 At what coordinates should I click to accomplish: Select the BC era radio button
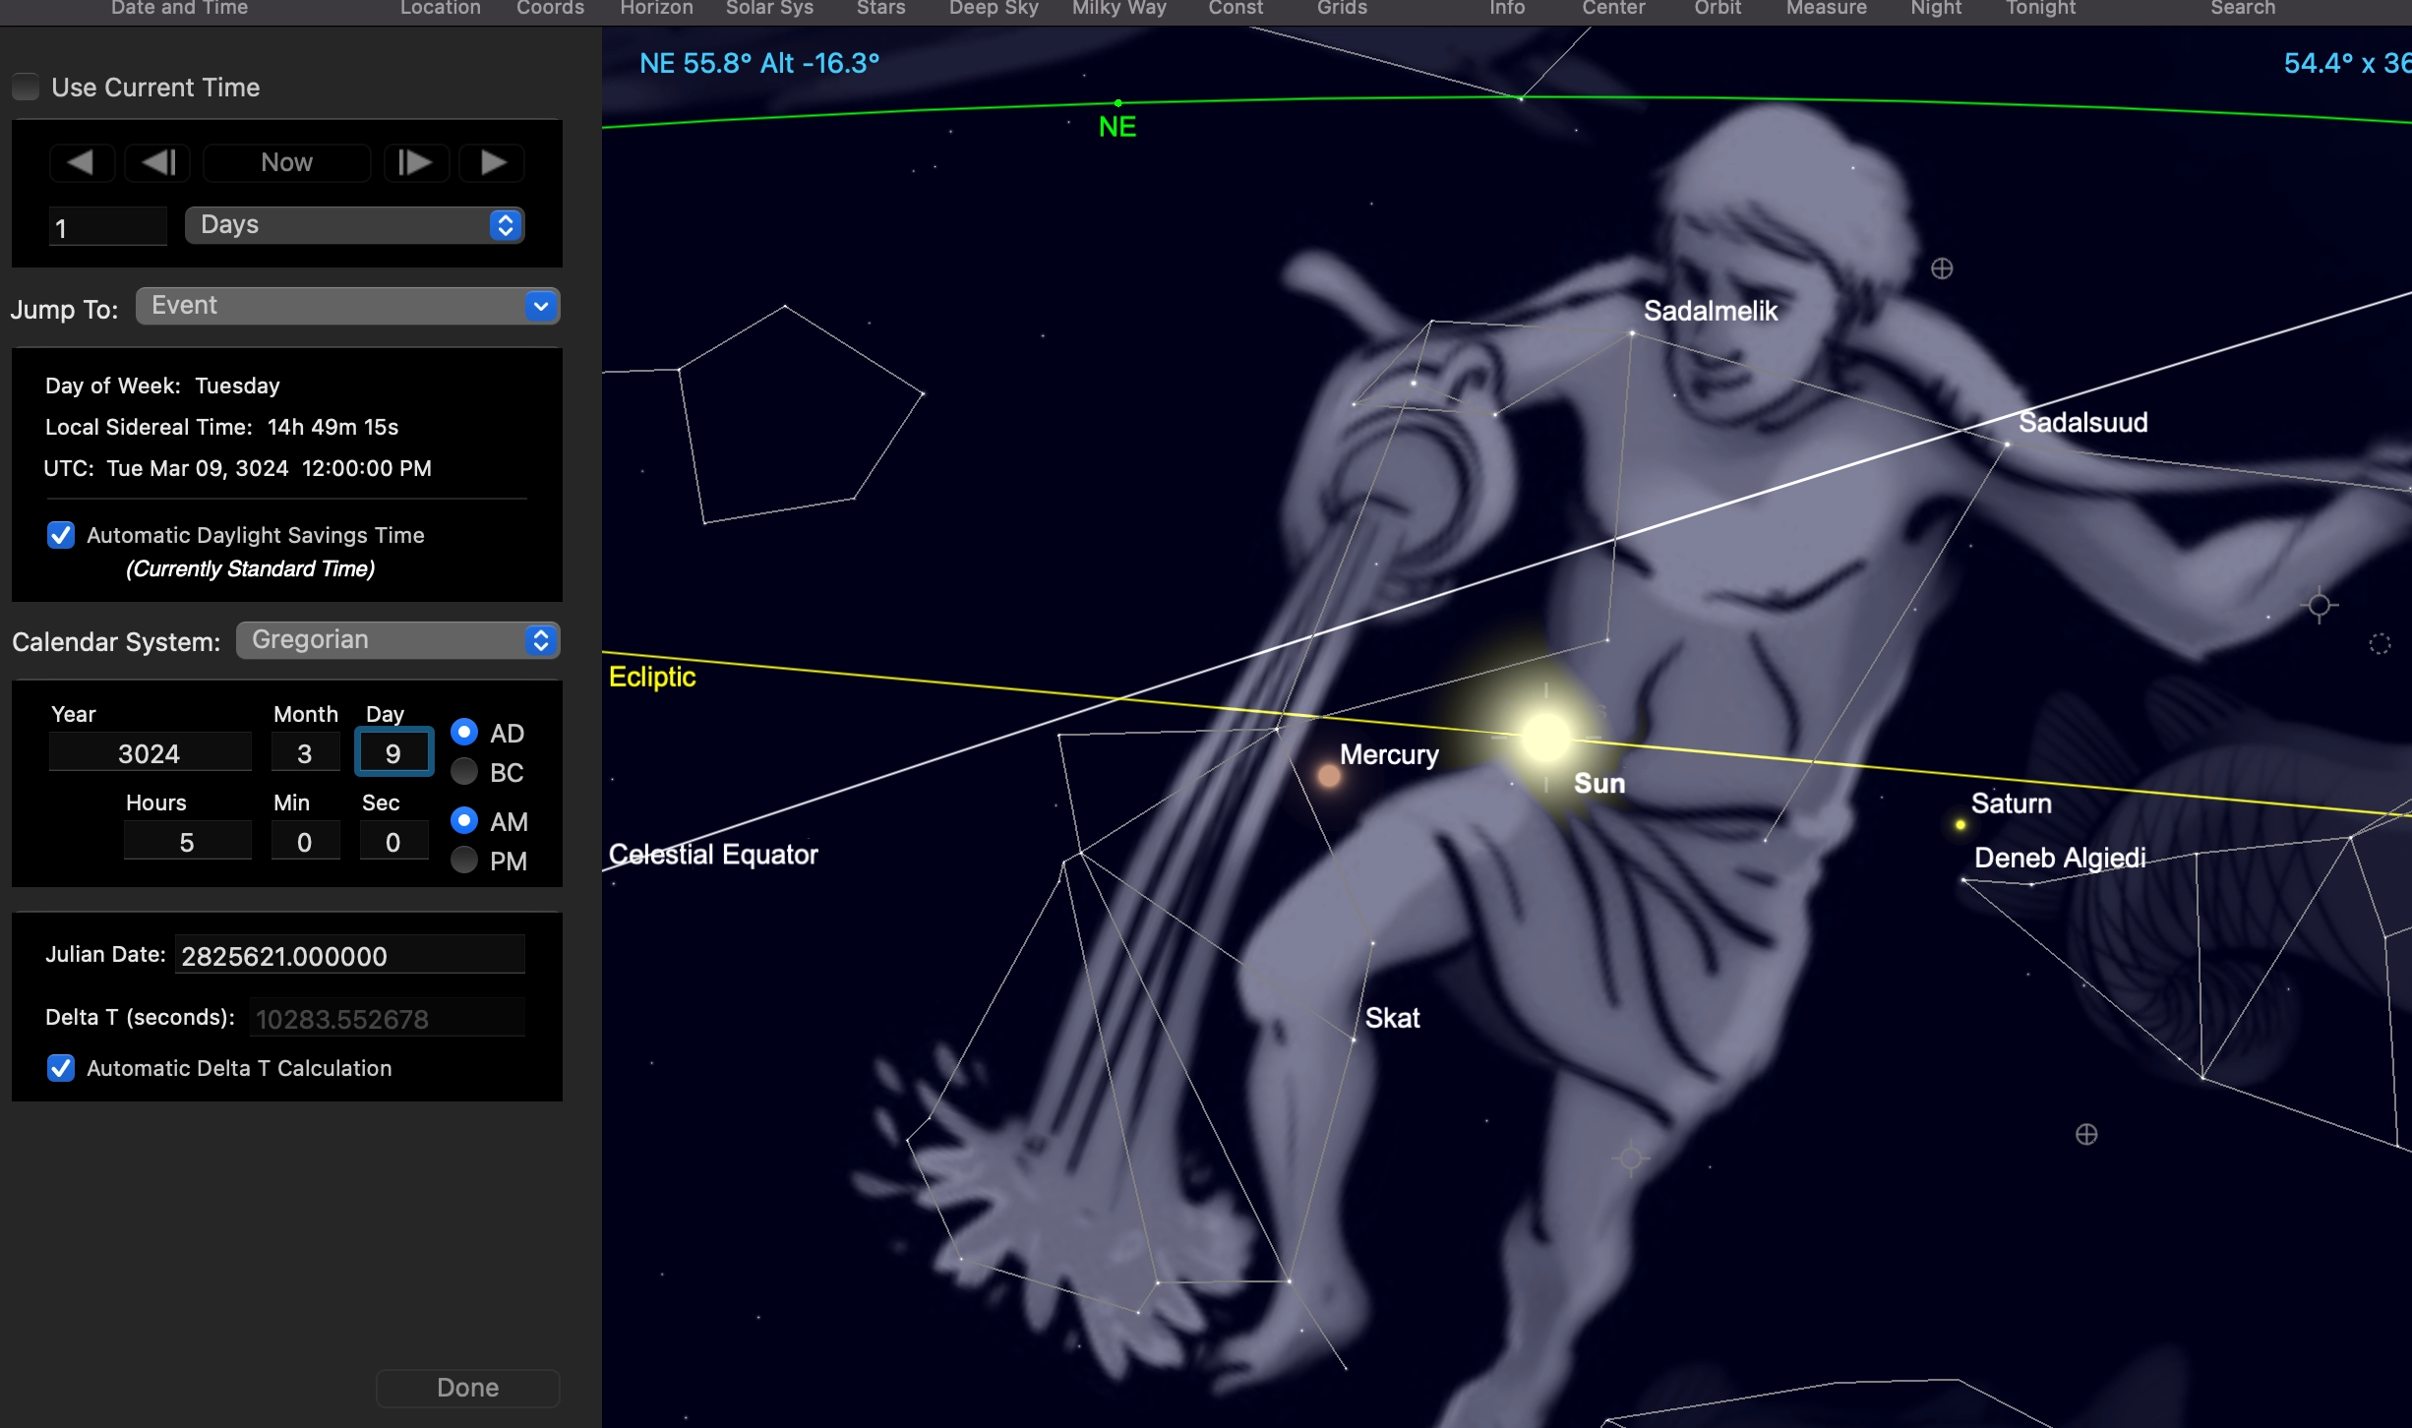pyautogui.click(x=464, y=772)
